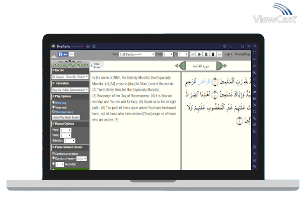
Task: Click the English translation paragraph
Action: coord(134,98)
